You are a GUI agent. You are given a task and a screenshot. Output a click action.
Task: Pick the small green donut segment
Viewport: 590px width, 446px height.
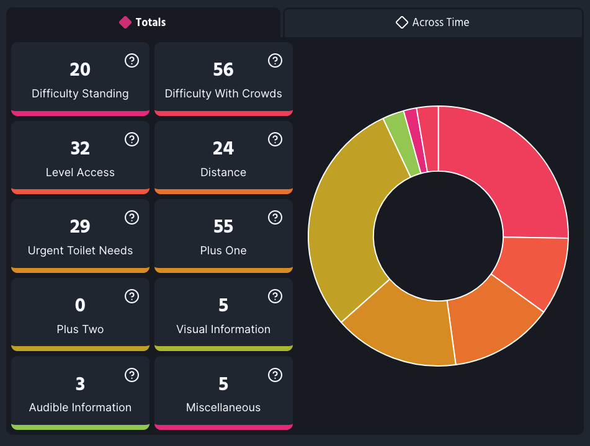403,145
